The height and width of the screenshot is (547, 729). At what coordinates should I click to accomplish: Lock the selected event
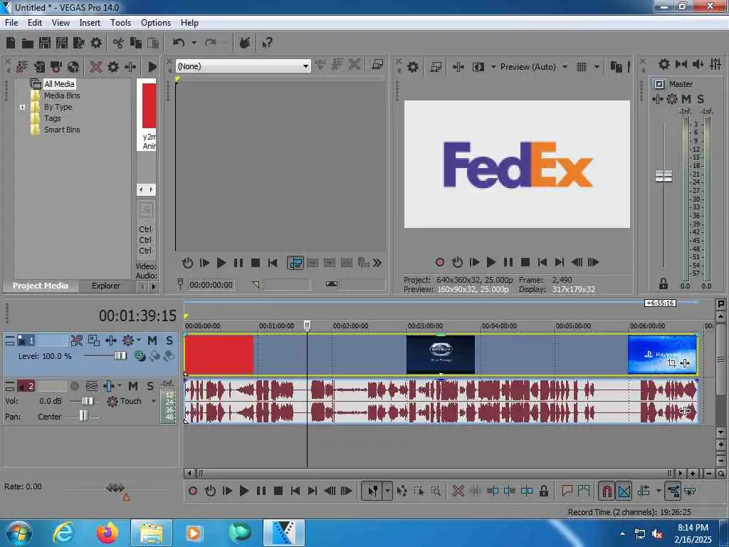(x=543, y=491)
